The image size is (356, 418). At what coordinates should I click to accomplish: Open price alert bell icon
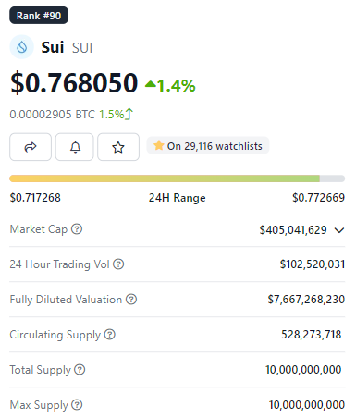click(75, 147)
